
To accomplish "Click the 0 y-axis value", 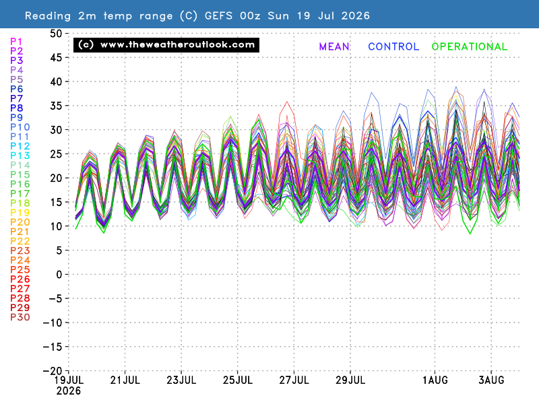I will [x=59, y=275].
